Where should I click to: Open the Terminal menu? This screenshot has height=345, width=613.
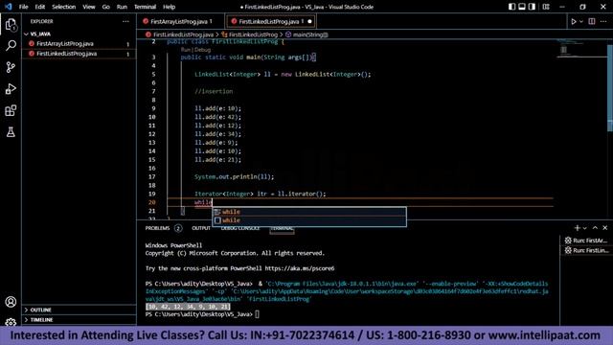pos(145,7)
